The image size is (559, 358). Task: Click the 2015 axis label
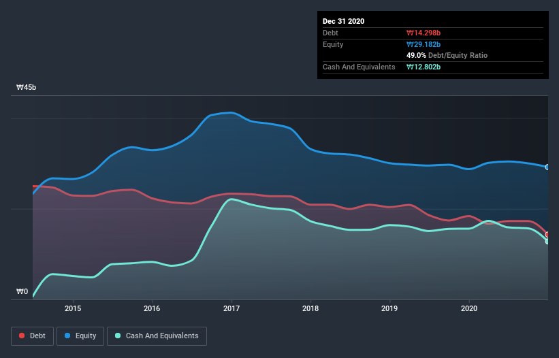73,308
